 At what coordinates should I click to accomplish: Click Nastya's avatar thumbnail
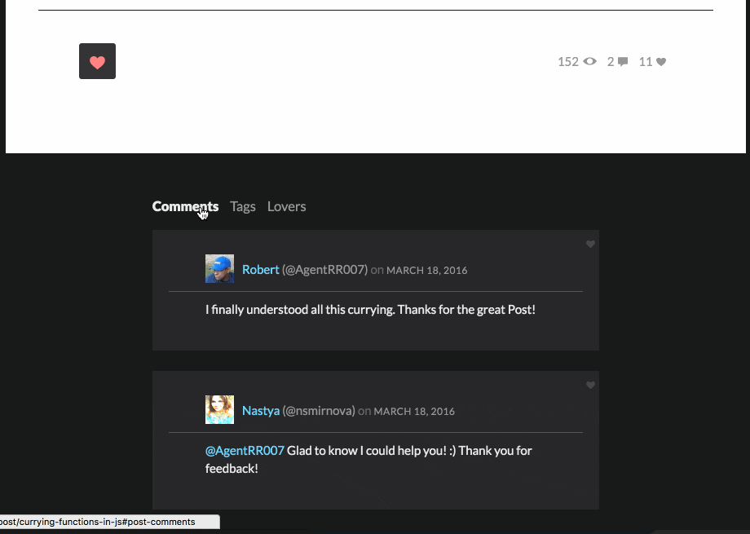pyautogui.click(x=219, y=409)
